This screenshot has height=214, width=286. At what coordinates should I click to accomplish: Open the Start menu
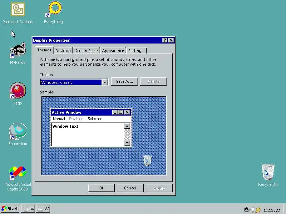[x=10, y=209]
